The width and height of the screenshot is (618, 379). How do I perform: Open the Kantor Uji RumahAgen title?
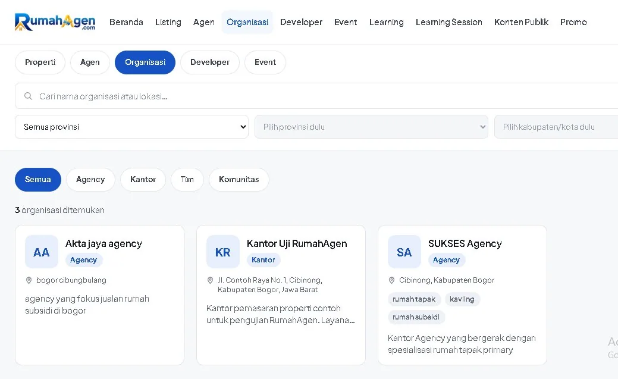[x=297, y=244]
